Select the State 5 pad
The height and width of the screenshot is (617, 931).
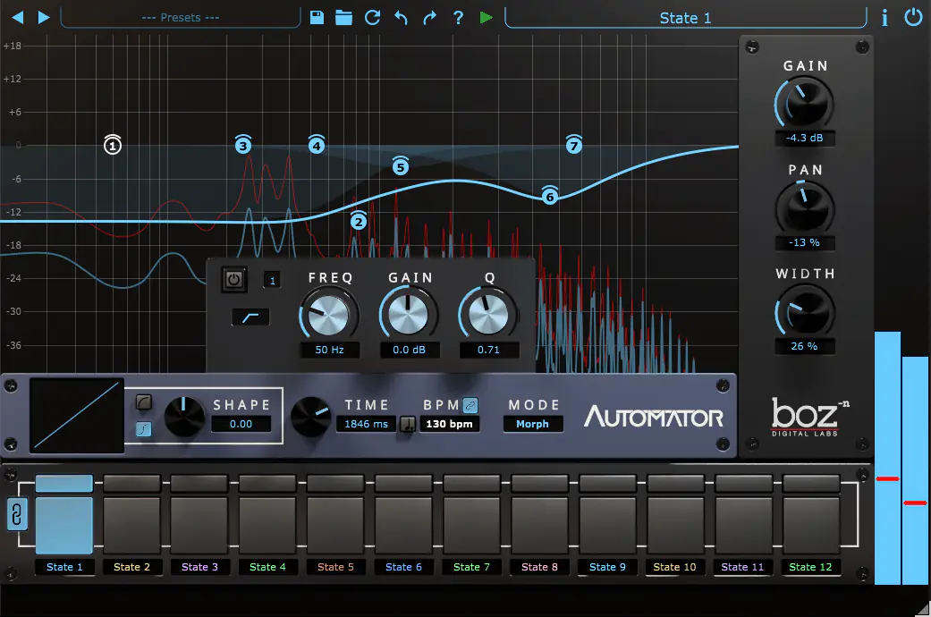(335, 525)
